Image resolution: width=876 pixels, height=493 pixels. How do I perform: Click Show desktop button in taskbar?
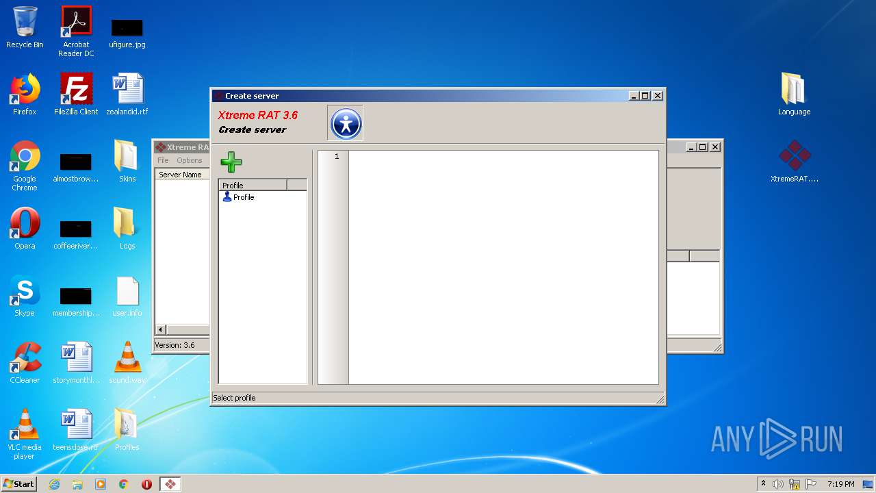tap(868, 484)
